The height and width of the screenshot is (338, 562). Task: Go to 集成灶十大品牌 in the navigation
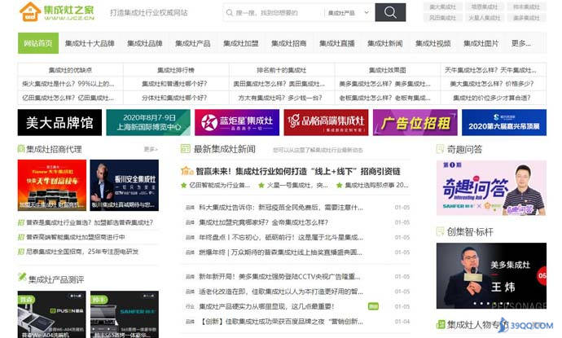90,43
